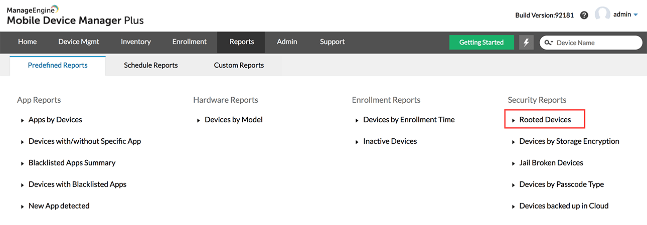Screen dimensions: 647x225
Task: Open the Inventory menu
Action: [x=136, y=42]
